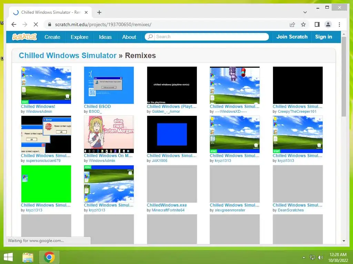Open the Create menu item
This screenshot has height=264, width=353.
[x=52, y=37]
